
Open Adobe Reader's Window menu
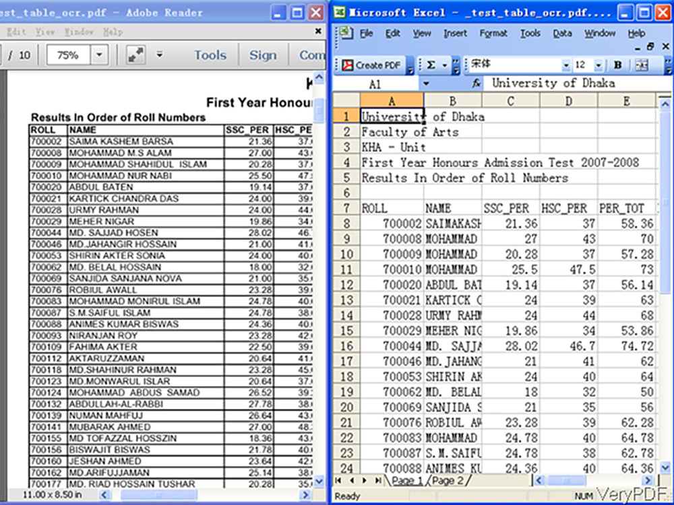[x=78, y=32]
